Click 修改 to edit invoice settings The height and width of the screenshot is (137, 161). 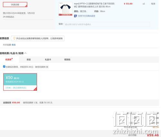point(14,45)
